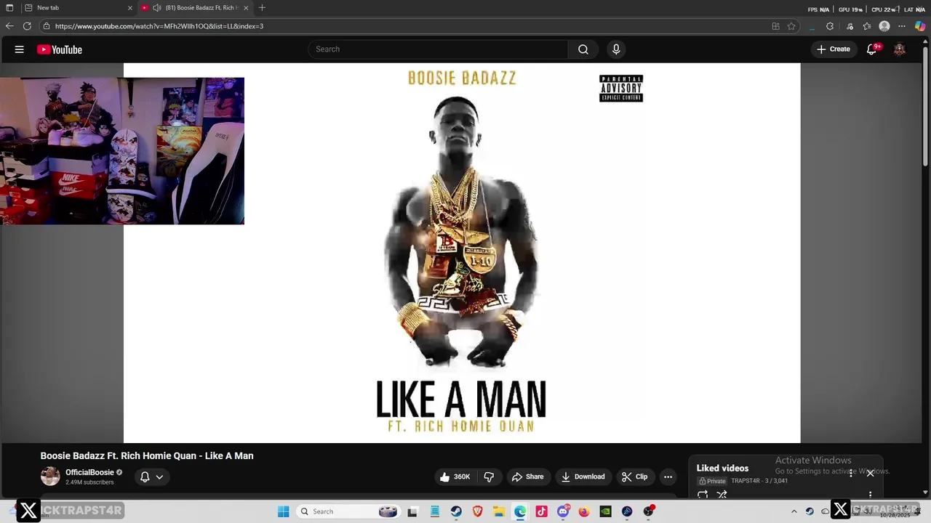
Task: Click the Create button
Action: click(x=834, y=49)
